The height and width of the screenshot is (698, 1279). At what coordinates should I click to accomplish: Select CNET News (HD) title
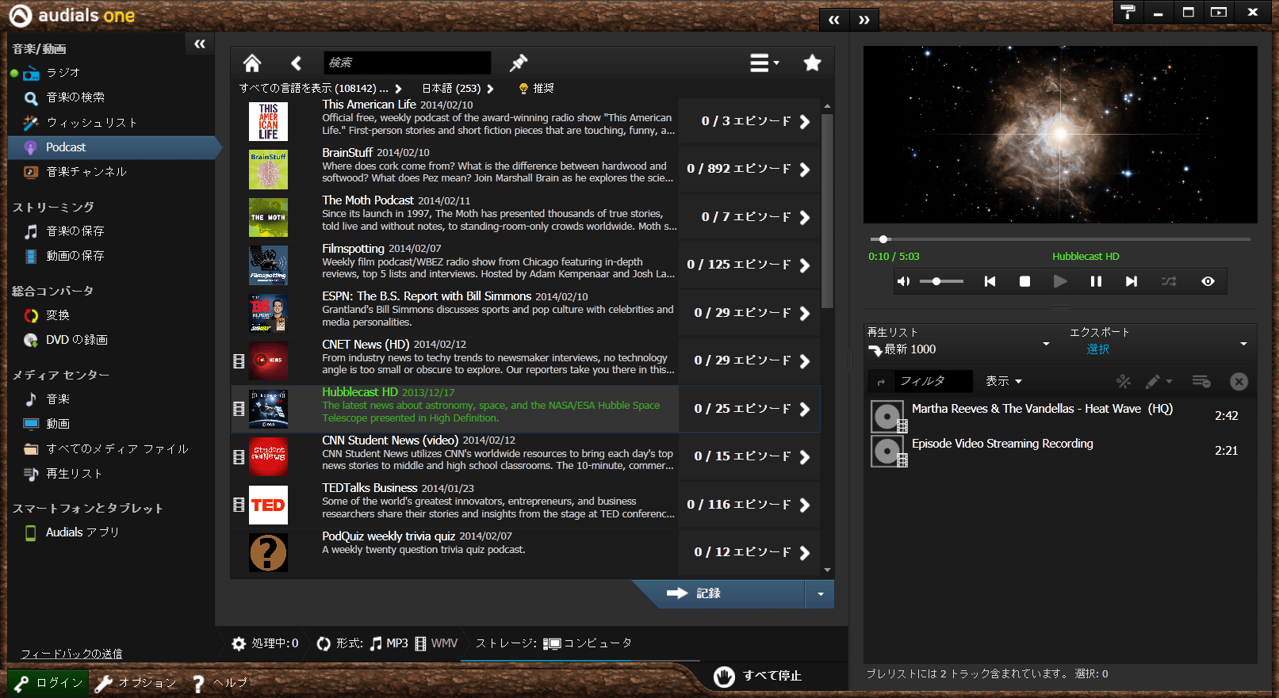tap(366, 344)
